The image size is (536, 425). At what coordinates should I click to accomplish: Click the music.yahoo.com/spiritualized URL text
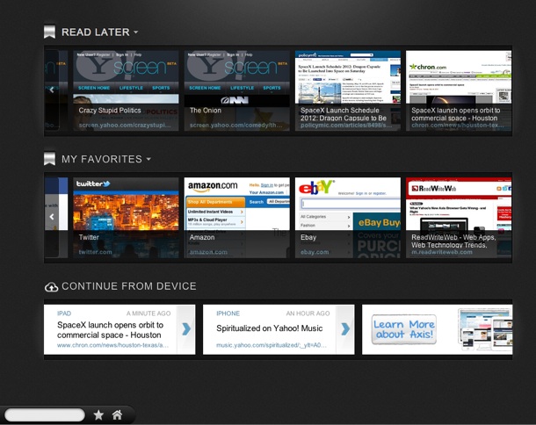click(272, 345)
